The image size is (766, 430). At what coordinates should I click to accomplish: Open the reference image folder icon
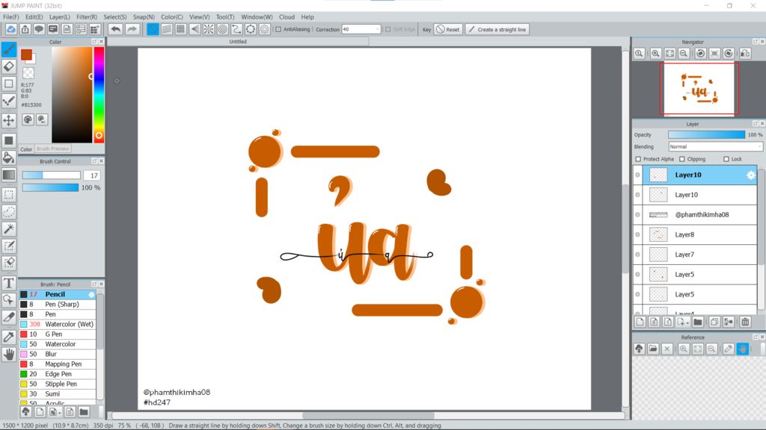[653, 349]
